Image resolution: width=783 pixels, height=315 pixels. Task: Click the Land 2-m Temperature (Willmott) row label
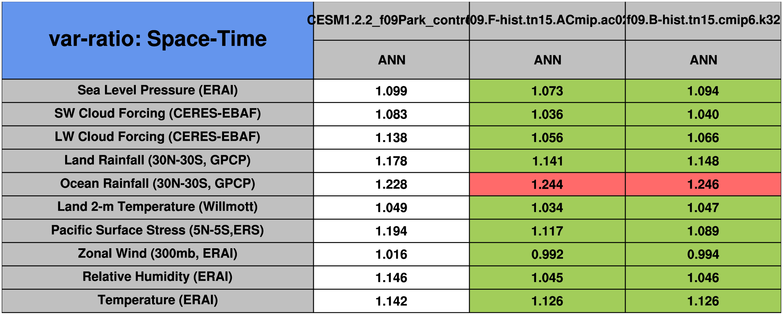158,207
